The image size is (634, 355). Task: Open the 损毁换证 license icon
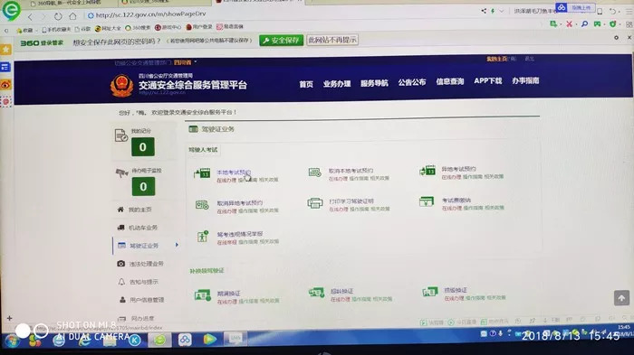point(430,291)
